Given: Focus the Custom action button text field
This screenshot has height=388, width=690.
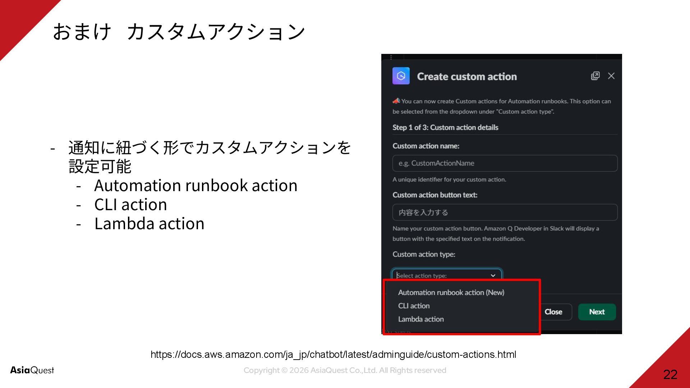Looking at the screenshot, I should [x=505, y=212].
